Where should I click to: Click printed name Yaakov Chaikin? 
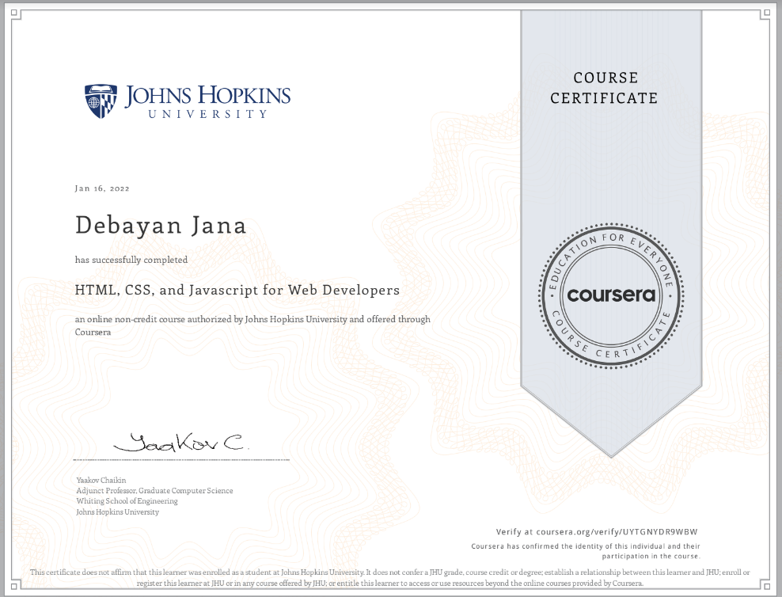tap(101, 481)
